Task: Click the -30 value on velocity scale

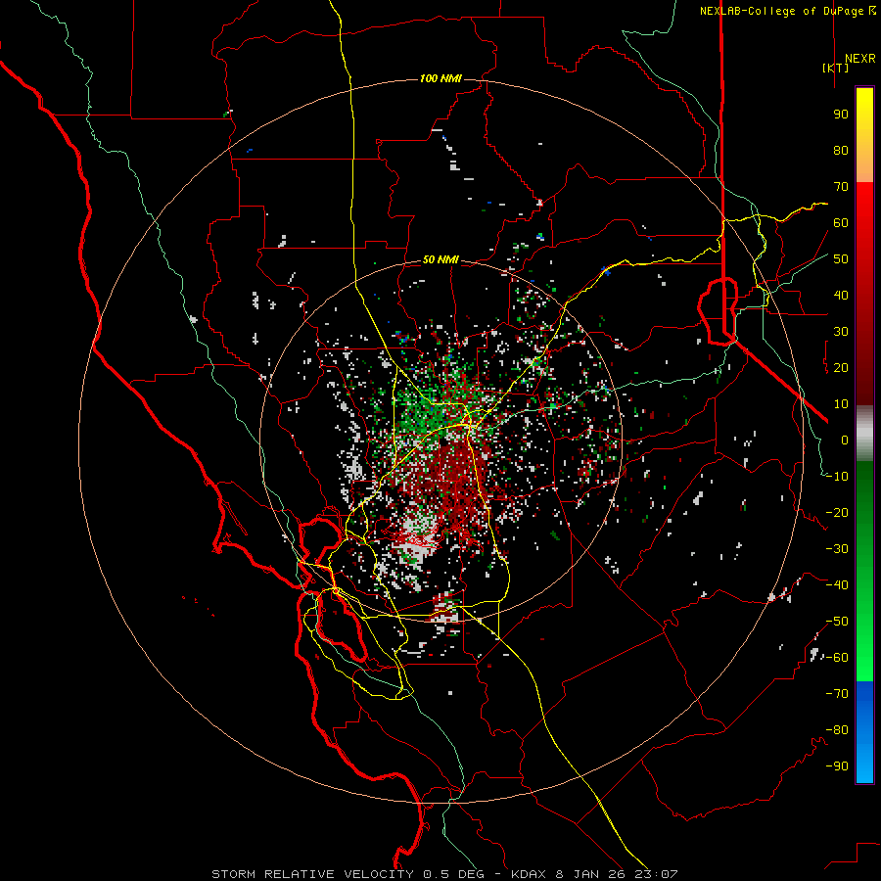Action: pos(837,549)
